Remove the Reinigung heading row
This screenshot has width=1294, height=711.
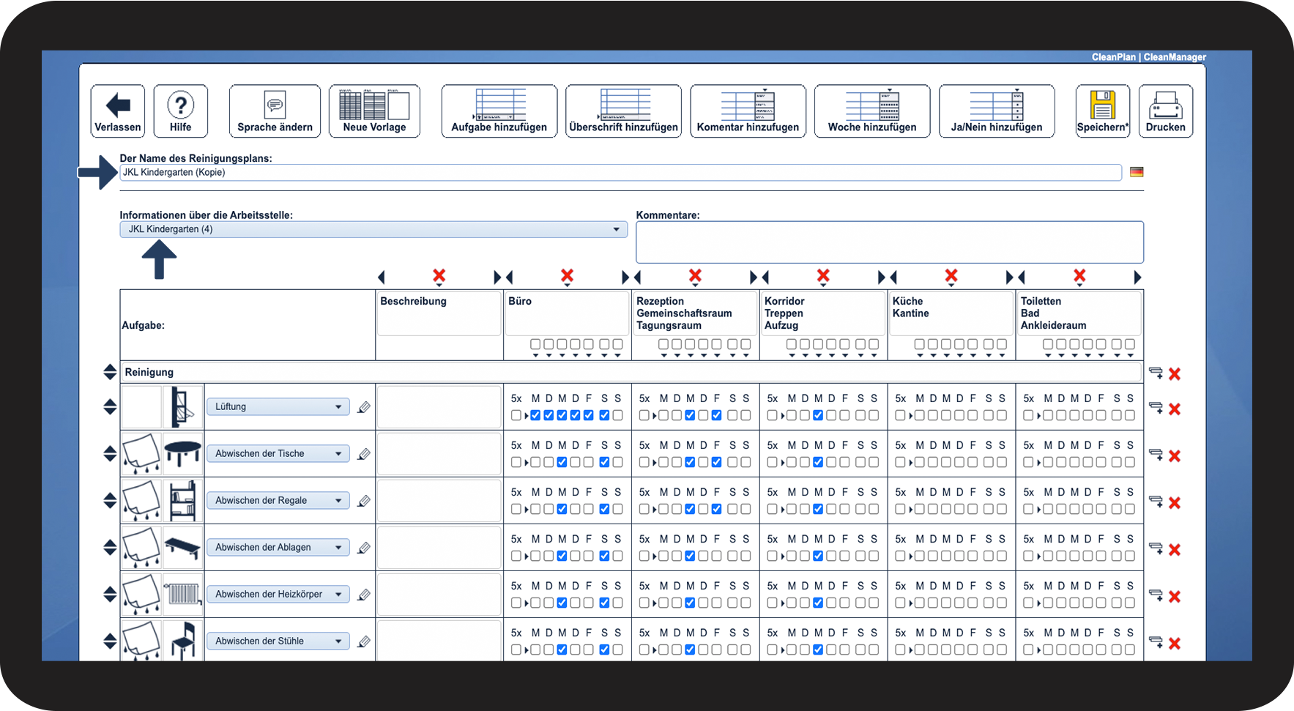pyautogui.click(x=1175, y=374)
